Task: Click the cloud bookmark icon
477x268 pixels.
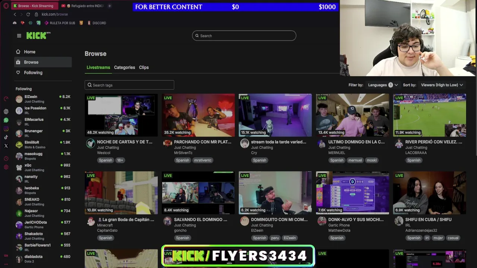Action: (x=15, y=23)
